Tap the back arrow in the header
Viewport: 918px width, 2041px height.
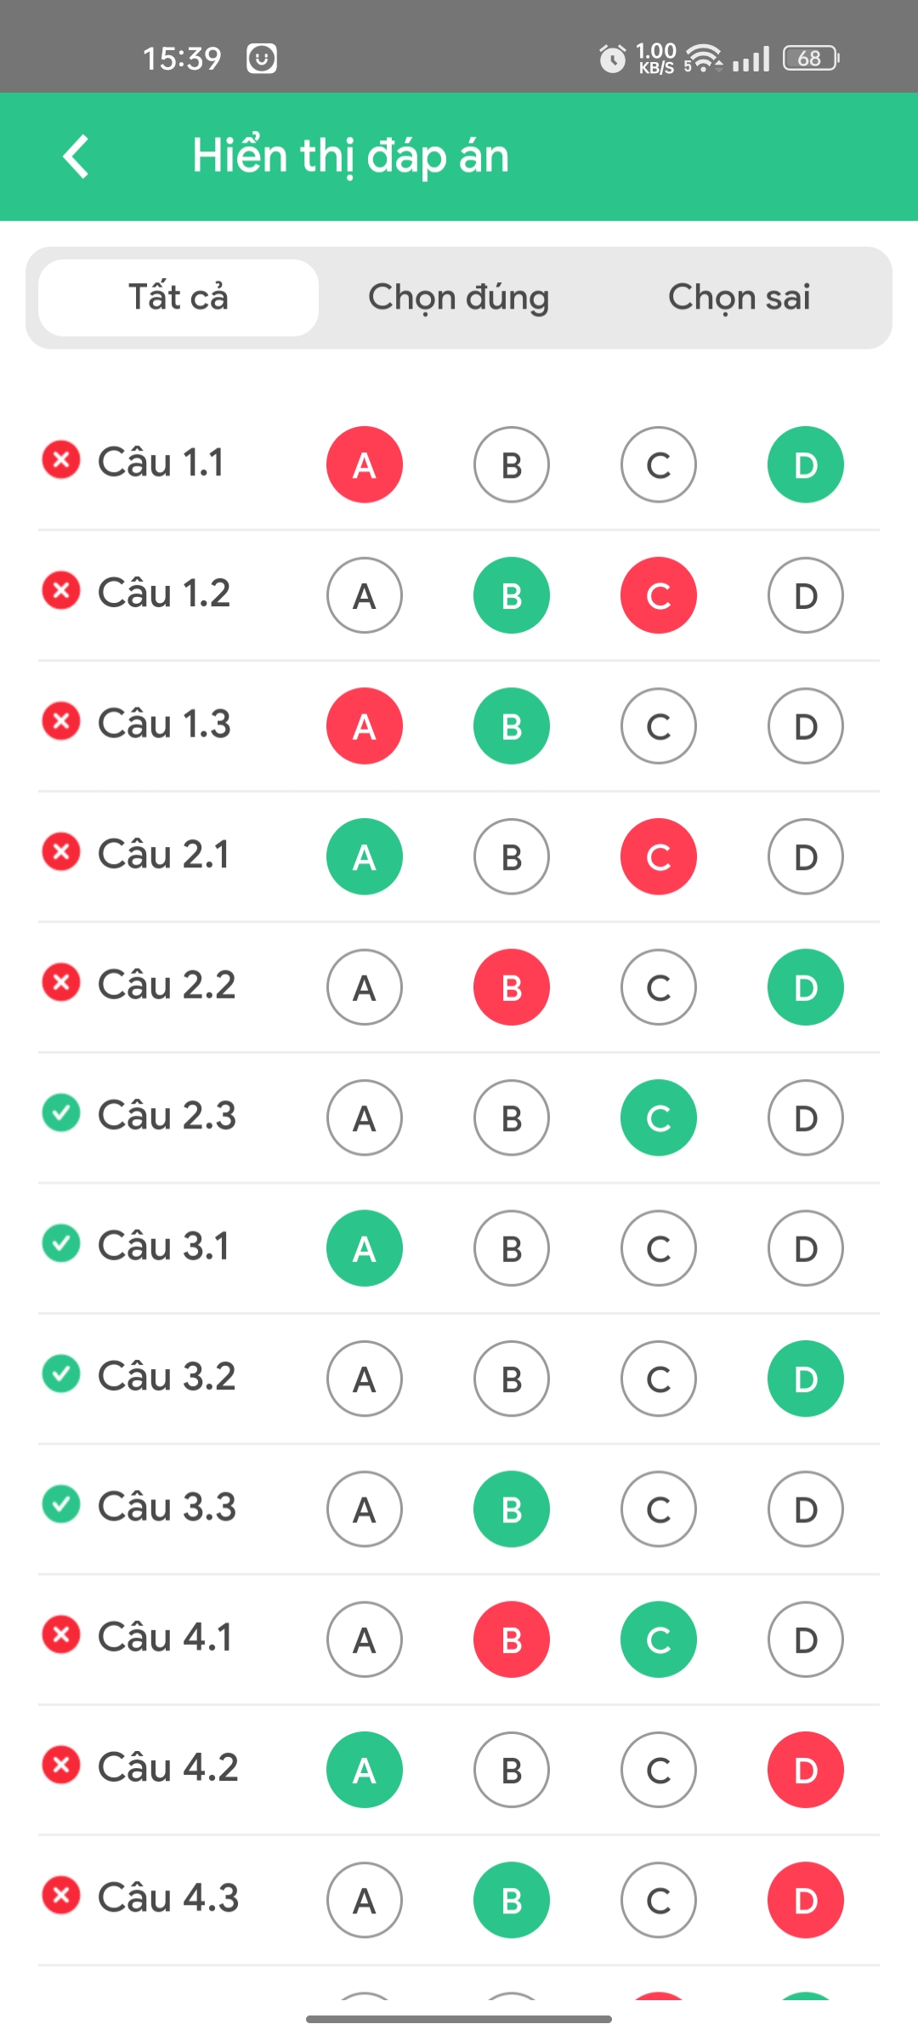[76, 156]
